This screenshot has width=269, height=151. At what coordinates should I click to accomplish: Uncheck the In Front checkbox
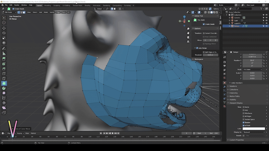[243, 125]
